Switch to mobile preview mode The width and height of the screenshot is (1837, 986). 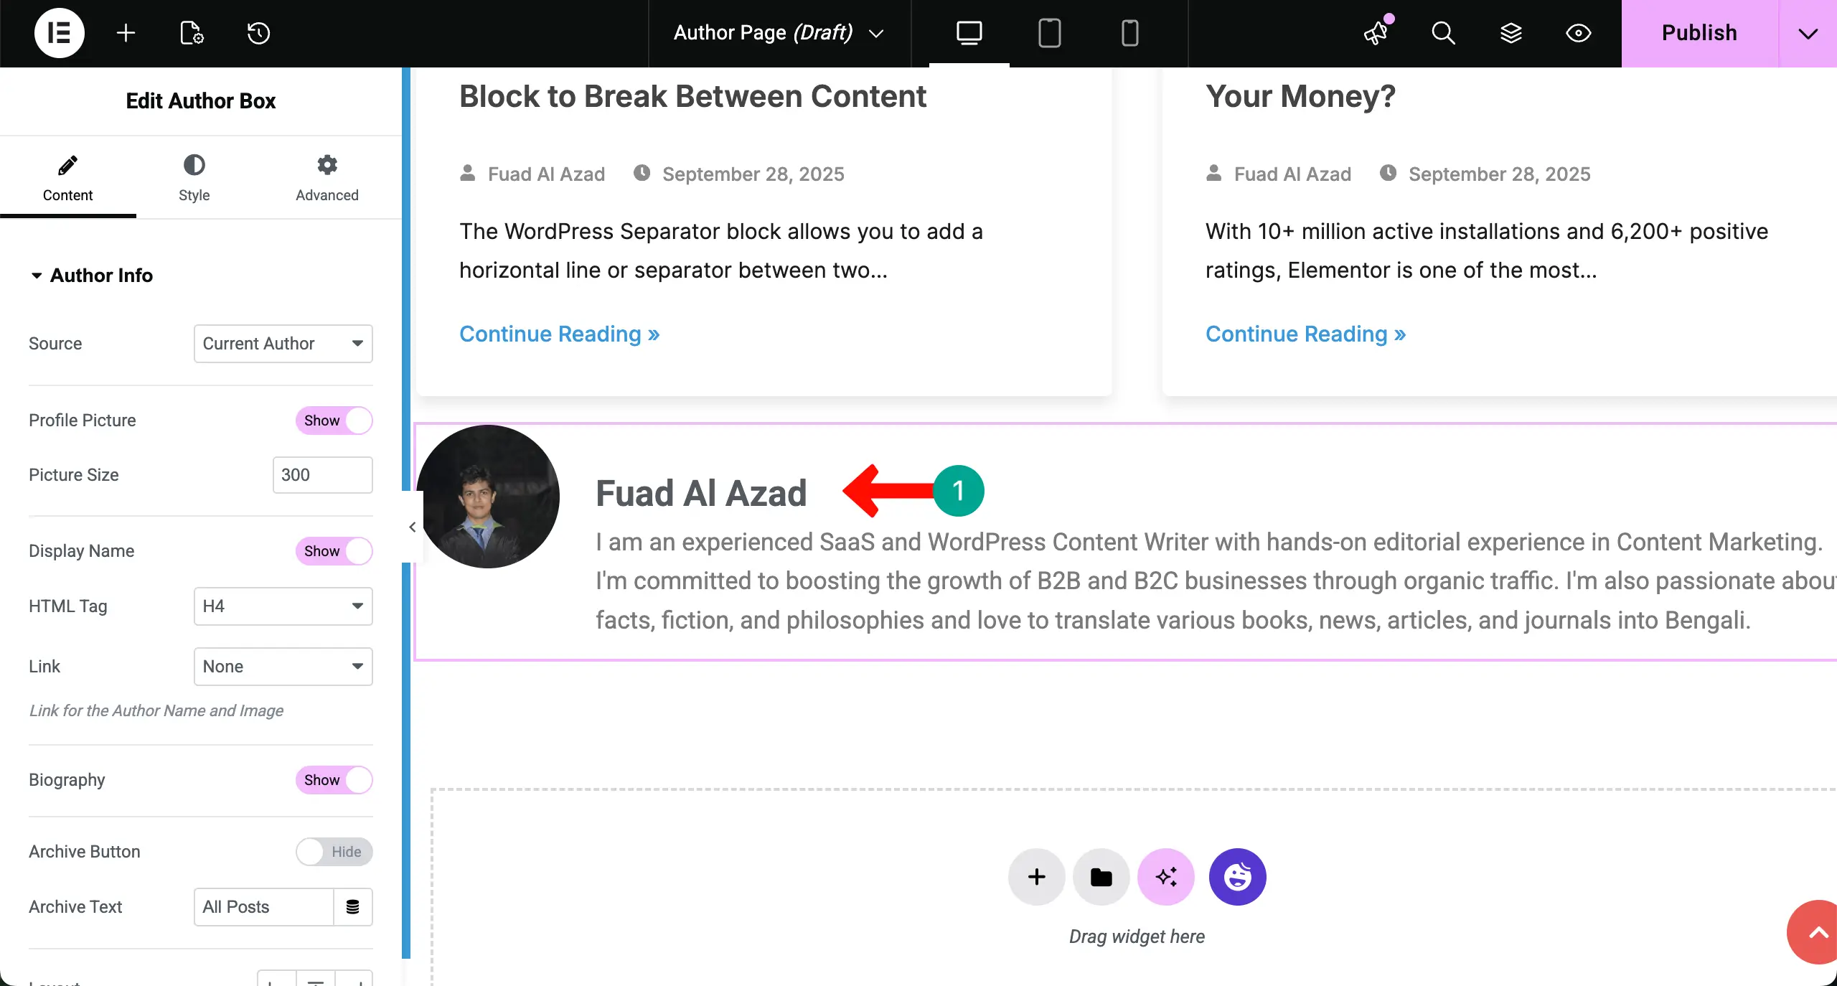click(1129, 33)
